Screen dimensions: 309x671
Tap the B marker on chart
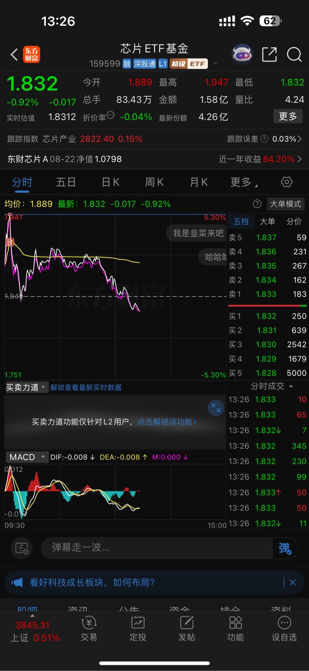pos(10,242)
